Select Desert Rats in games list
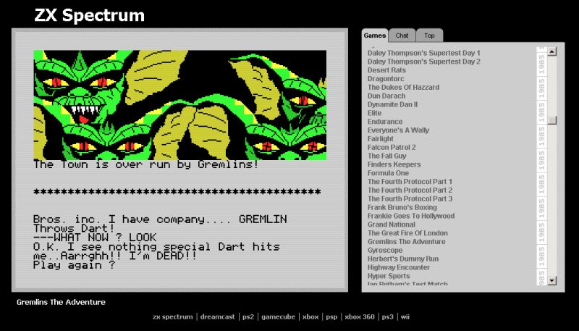This screenshot has width=579, height=331. coord(386,70)
